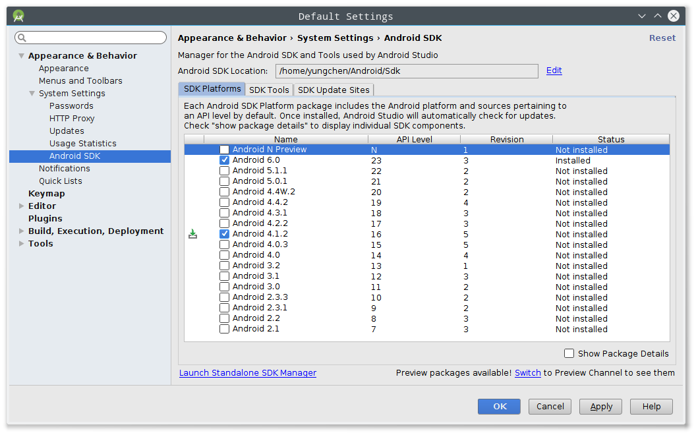This screenshot has height=435, width=696.
Task: Check the Android 4.4.2 checkbox
Action: 224,202
